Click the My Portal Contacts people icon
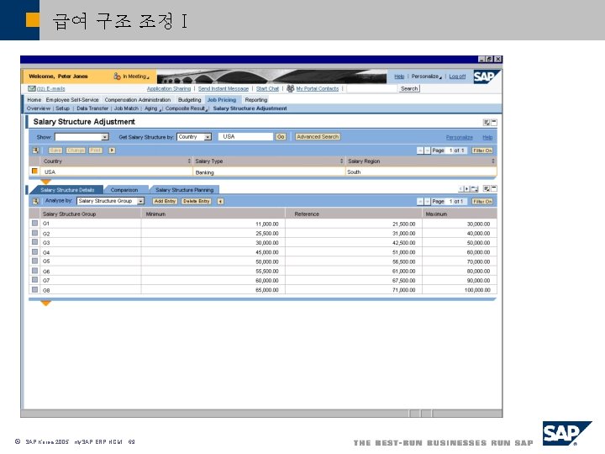The width and height of the screenshot is (605, 454). pyautogui.click(x=290, y=88)
